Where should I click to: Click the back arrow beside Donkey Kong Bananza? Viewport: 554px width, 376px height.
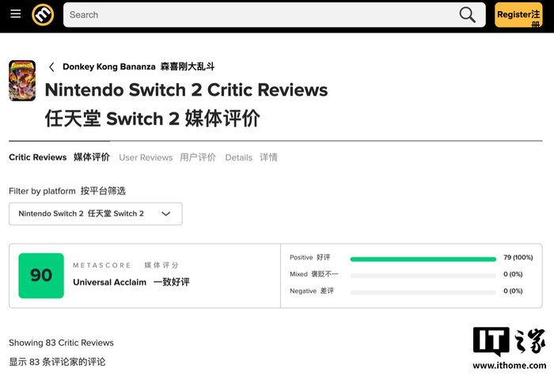[x=52, y=67]
